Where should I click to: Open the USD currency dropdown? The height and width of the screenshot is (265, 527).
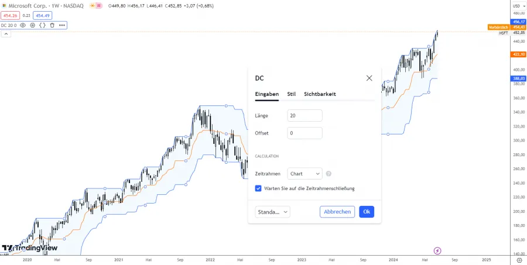517,6
